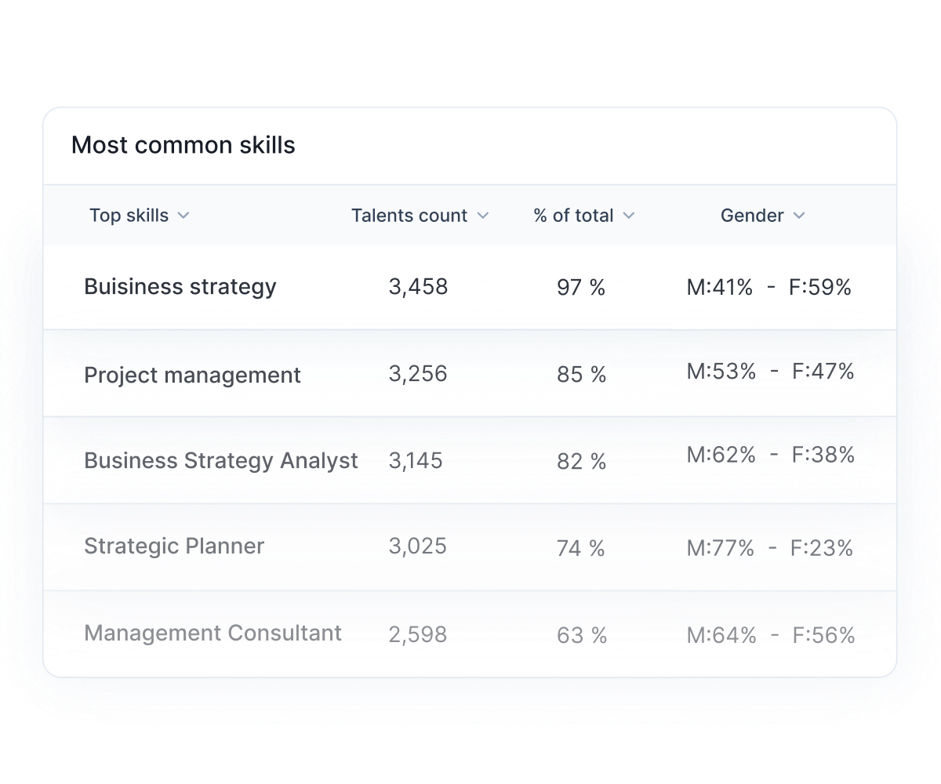Select the M:41% - F:59% gender value
This screenshot has width=941, height=784.
[768, 288]
